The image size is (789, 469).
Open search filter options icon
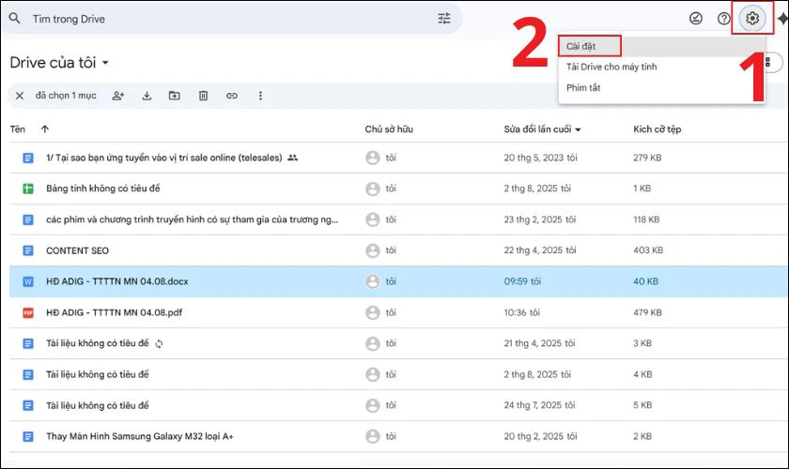[443, 19]
